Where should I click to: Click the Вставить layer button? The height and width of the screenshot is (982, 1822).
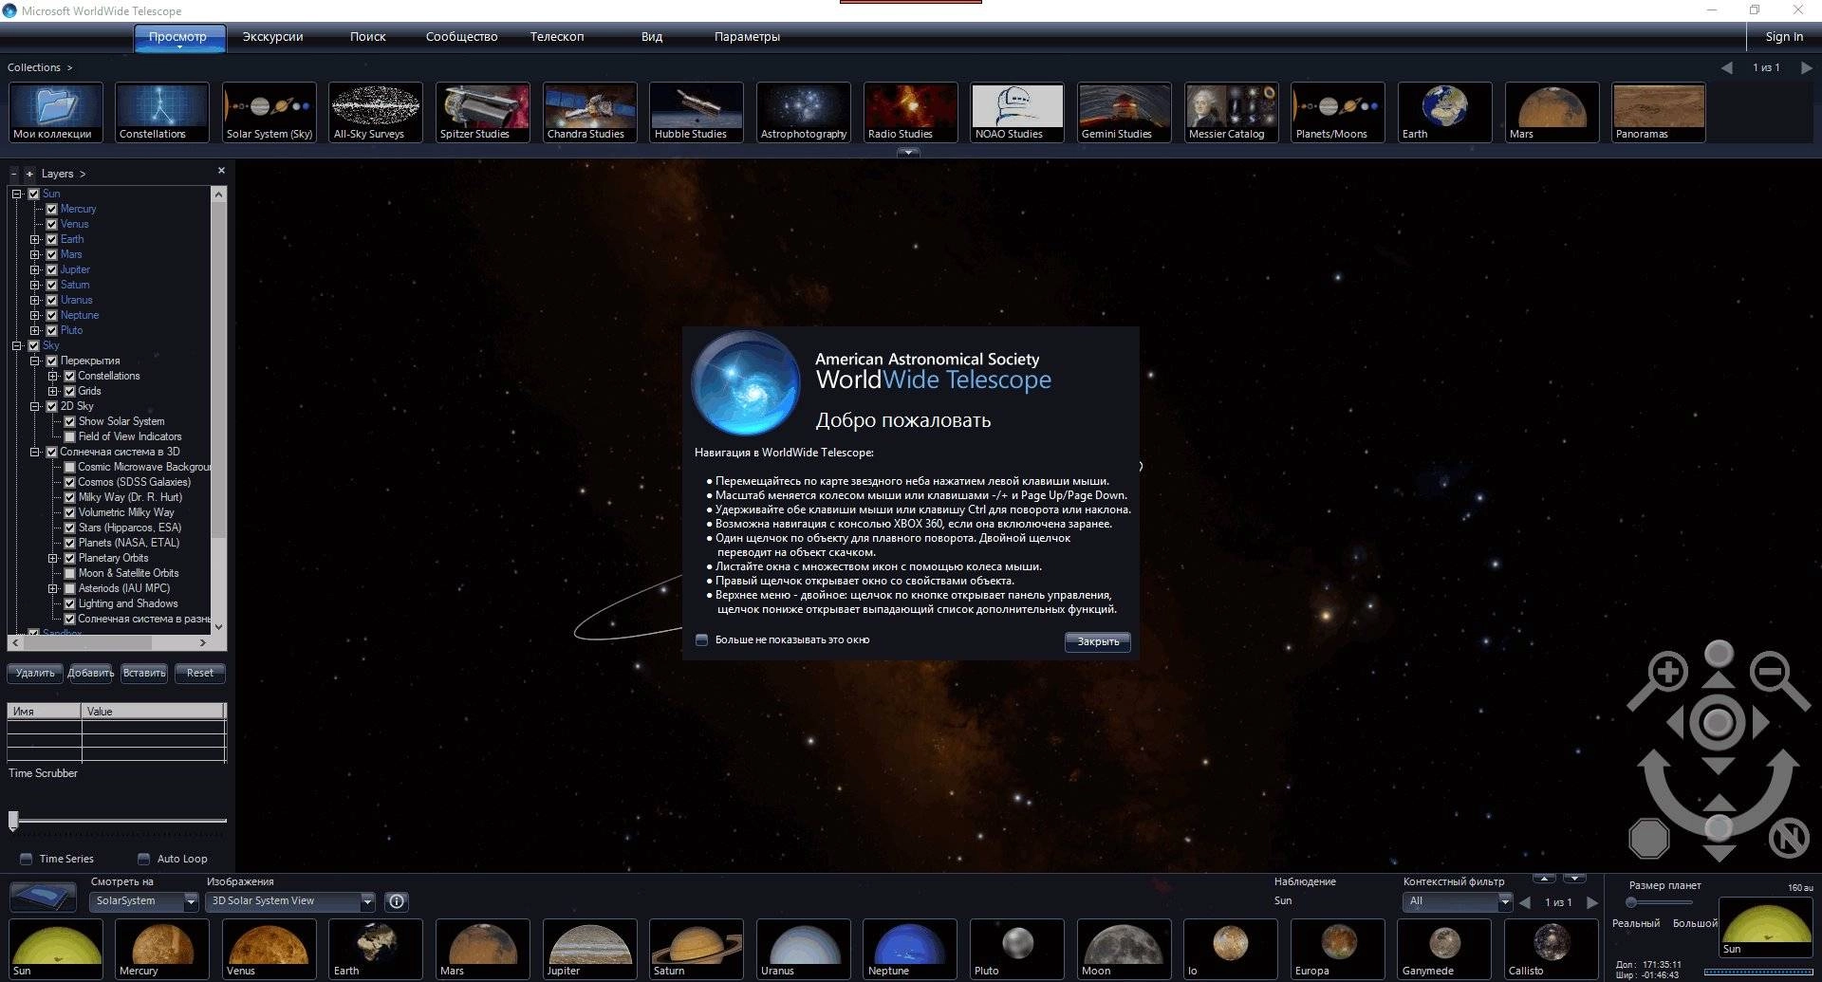pos(144,673)
